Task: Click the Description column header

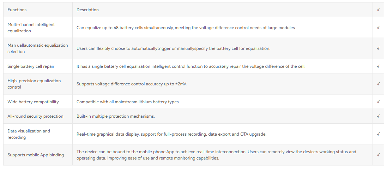Action: click(87, 10)
